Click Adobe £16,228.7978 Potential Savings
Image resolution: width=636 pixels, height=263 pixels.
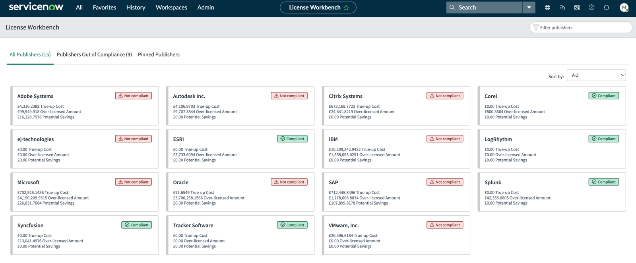pos(46,117)
